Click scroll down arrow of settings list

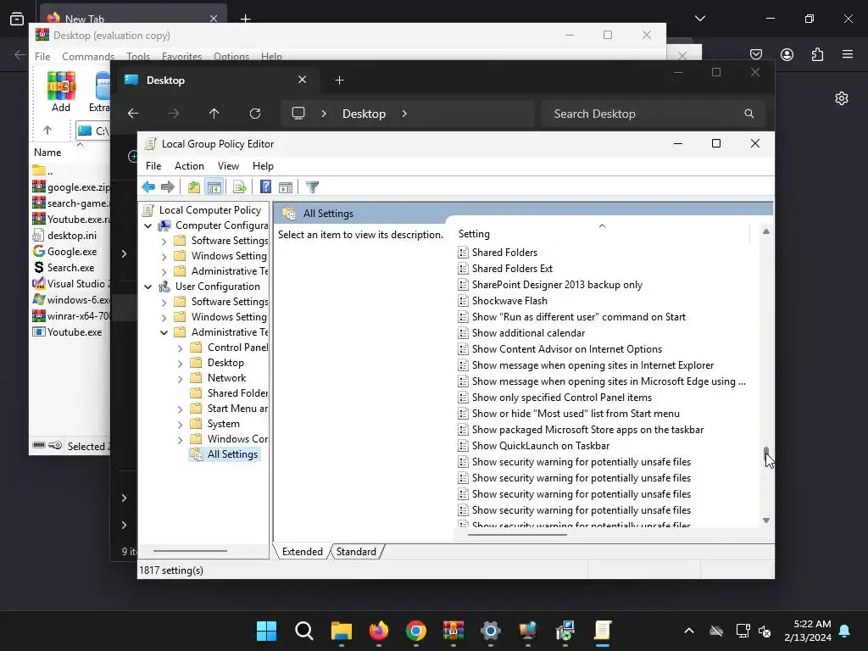766,520
